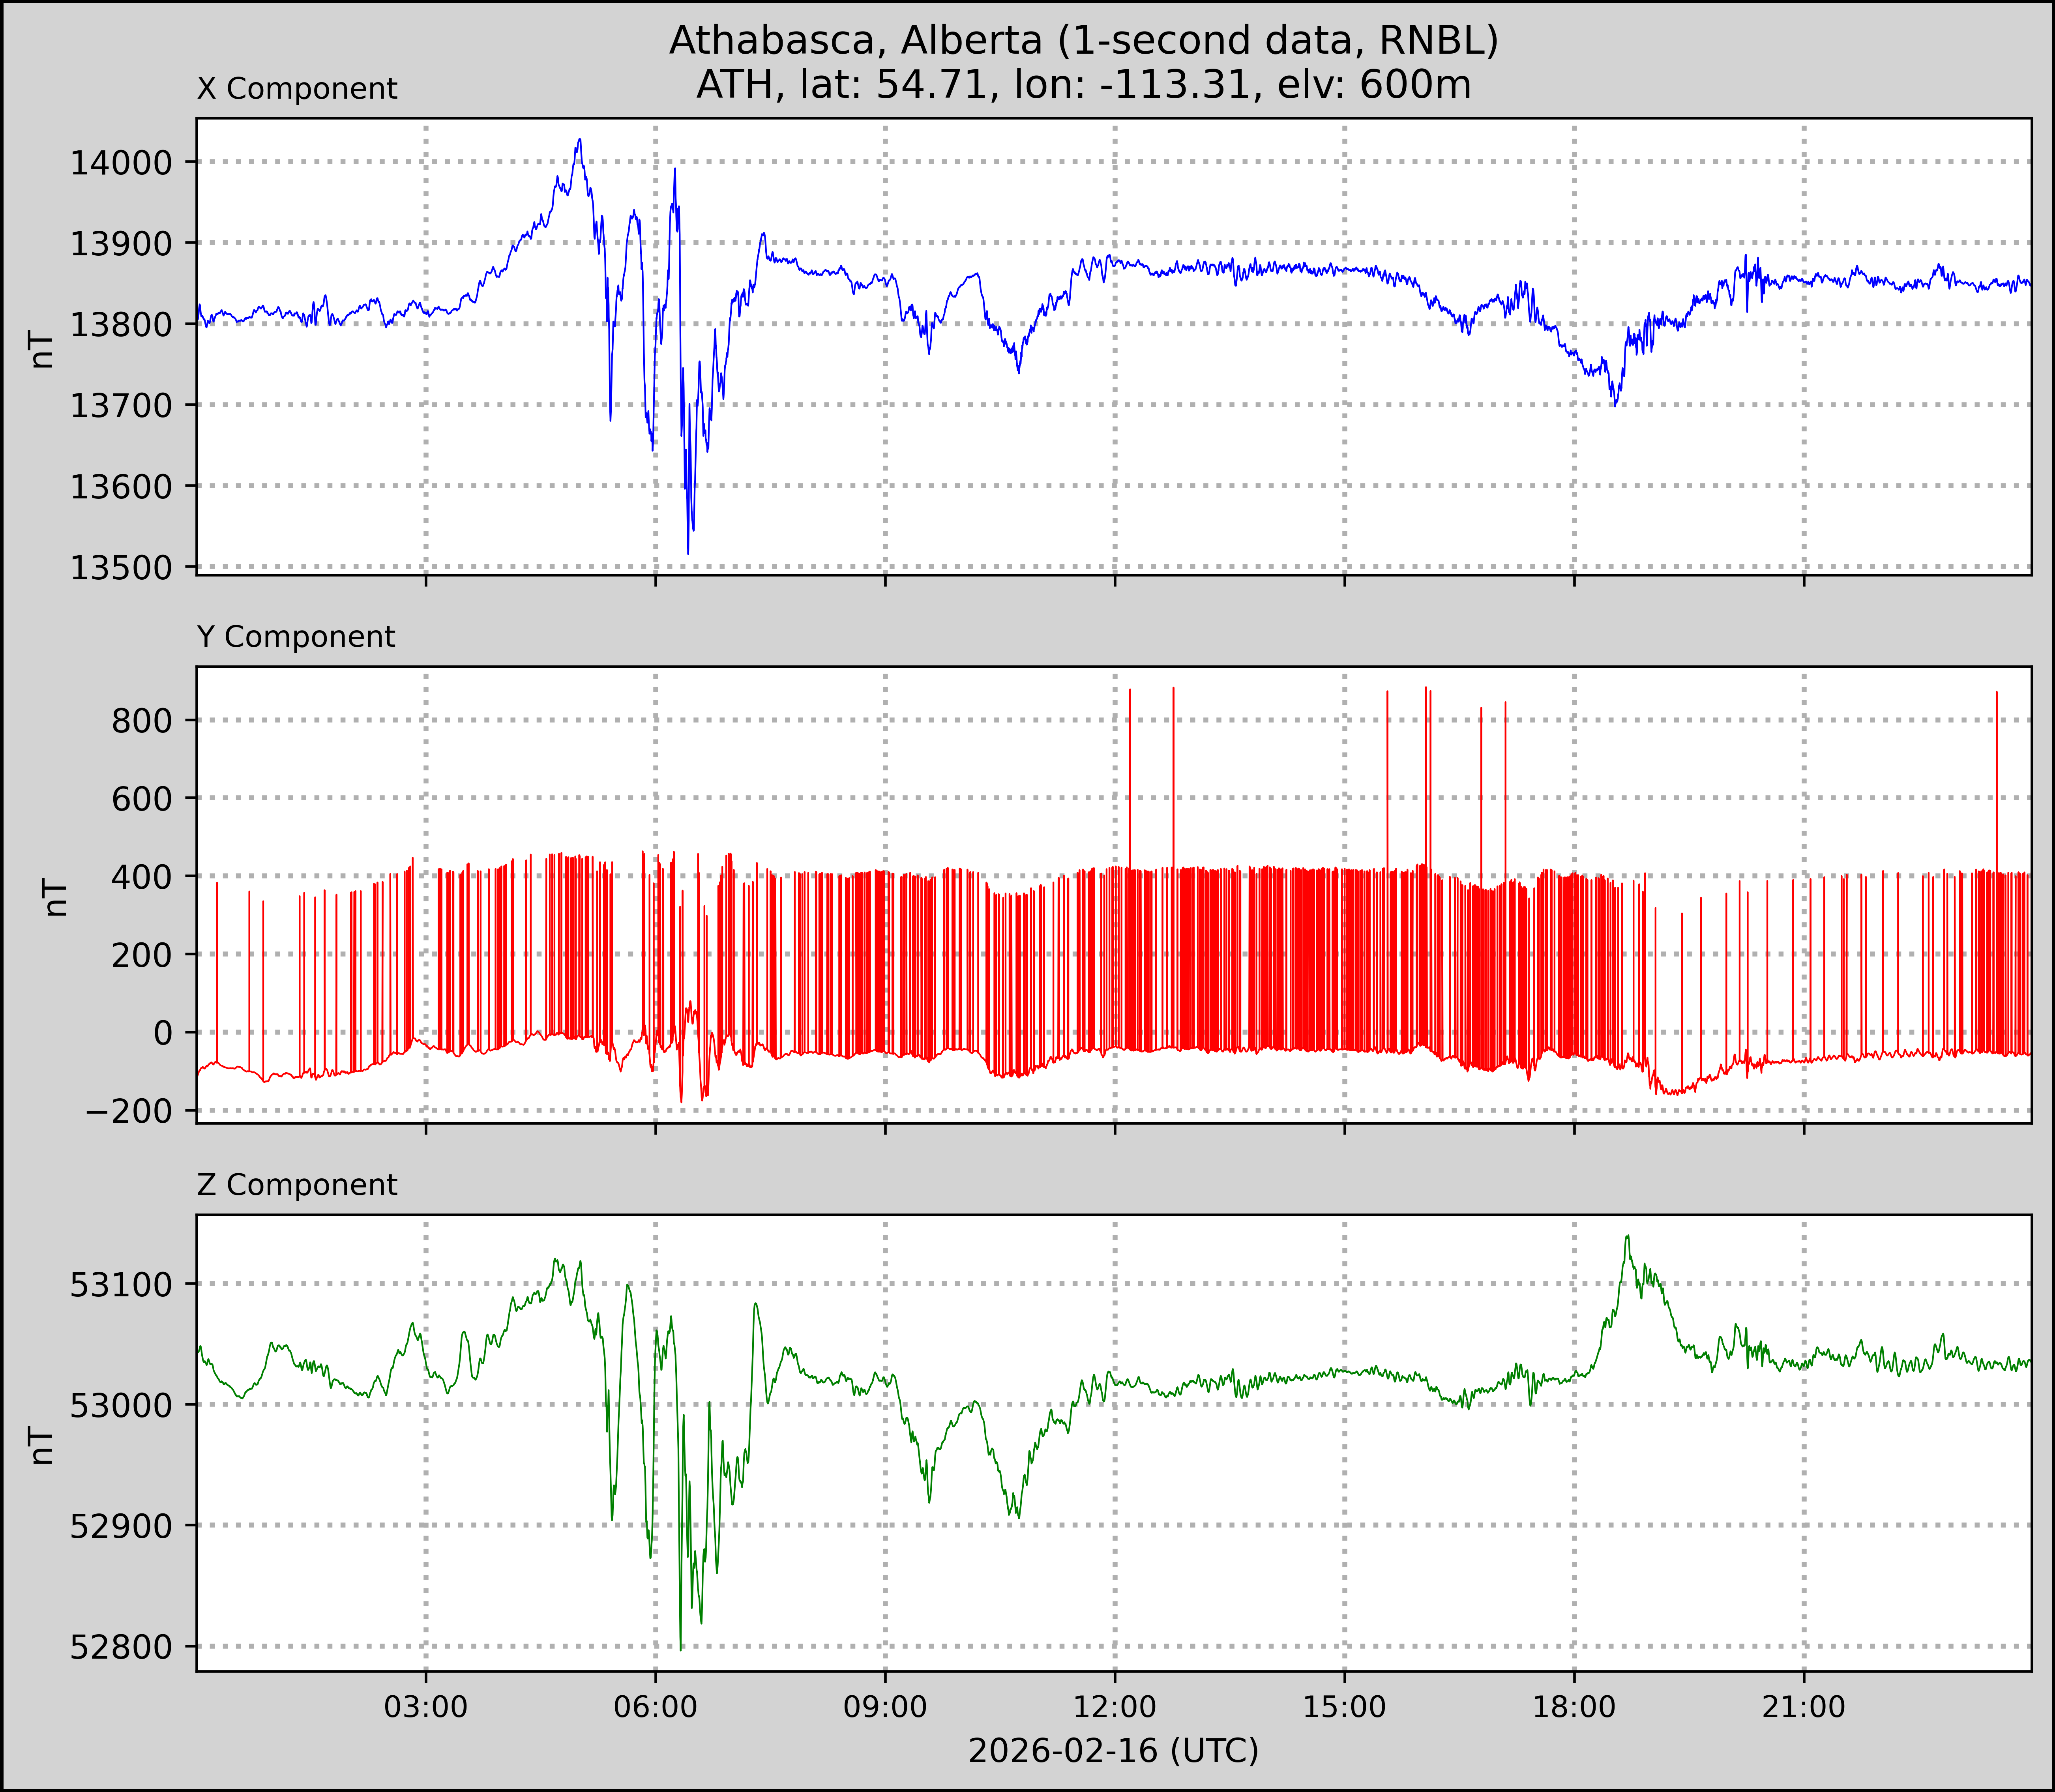Select the Y Component panel label
The image size is (2055, 1792).
pyautogui.click(x=296, y=637)
